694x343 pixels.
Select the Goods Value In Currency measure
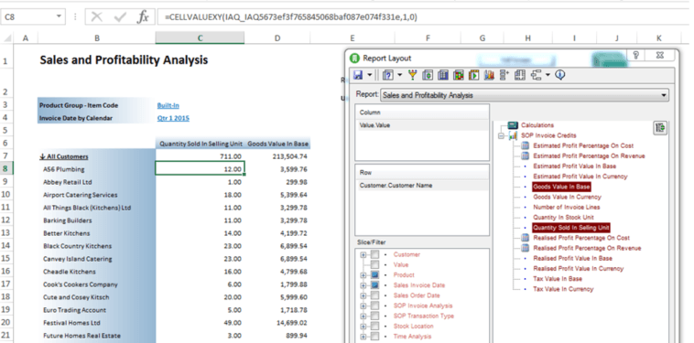[x=567, y=198]
